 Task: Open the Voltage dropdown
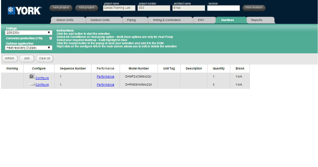(x=29, y=33)
